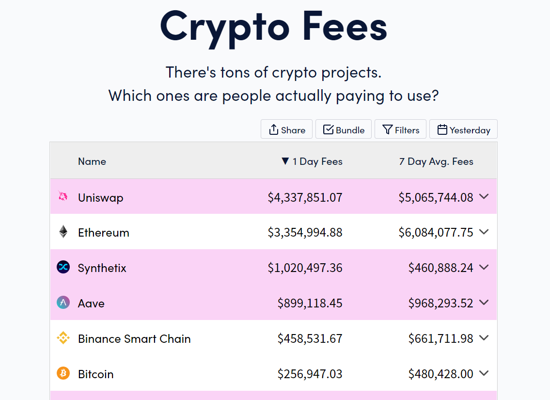Click the Aave logo icon

[63, 303]
